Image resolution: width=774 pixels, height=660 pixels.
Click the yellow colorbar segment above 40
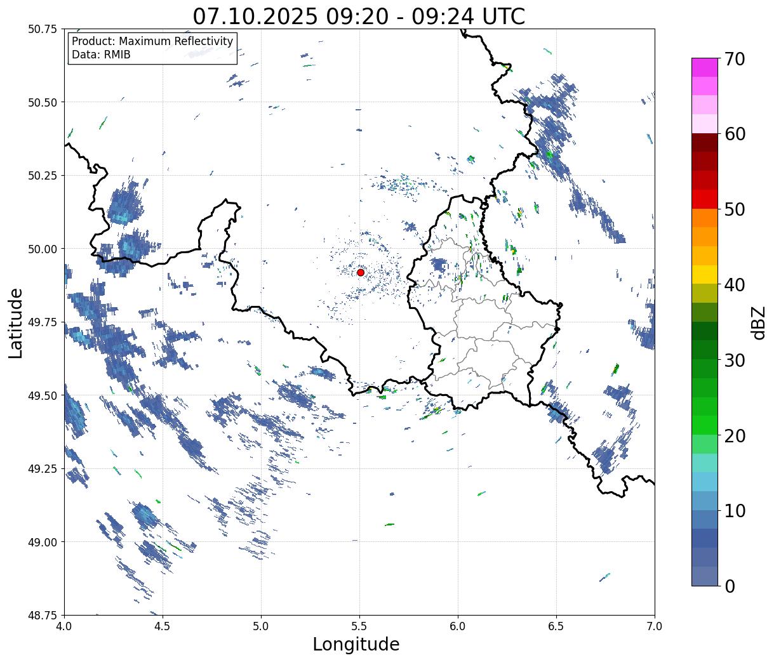(705, 274)
